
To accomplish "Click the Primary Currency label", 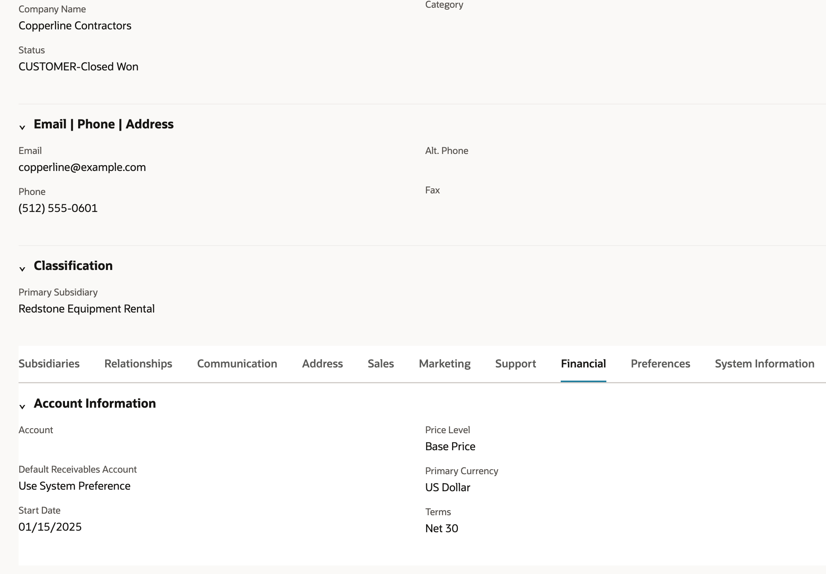I will click(462, 471).
